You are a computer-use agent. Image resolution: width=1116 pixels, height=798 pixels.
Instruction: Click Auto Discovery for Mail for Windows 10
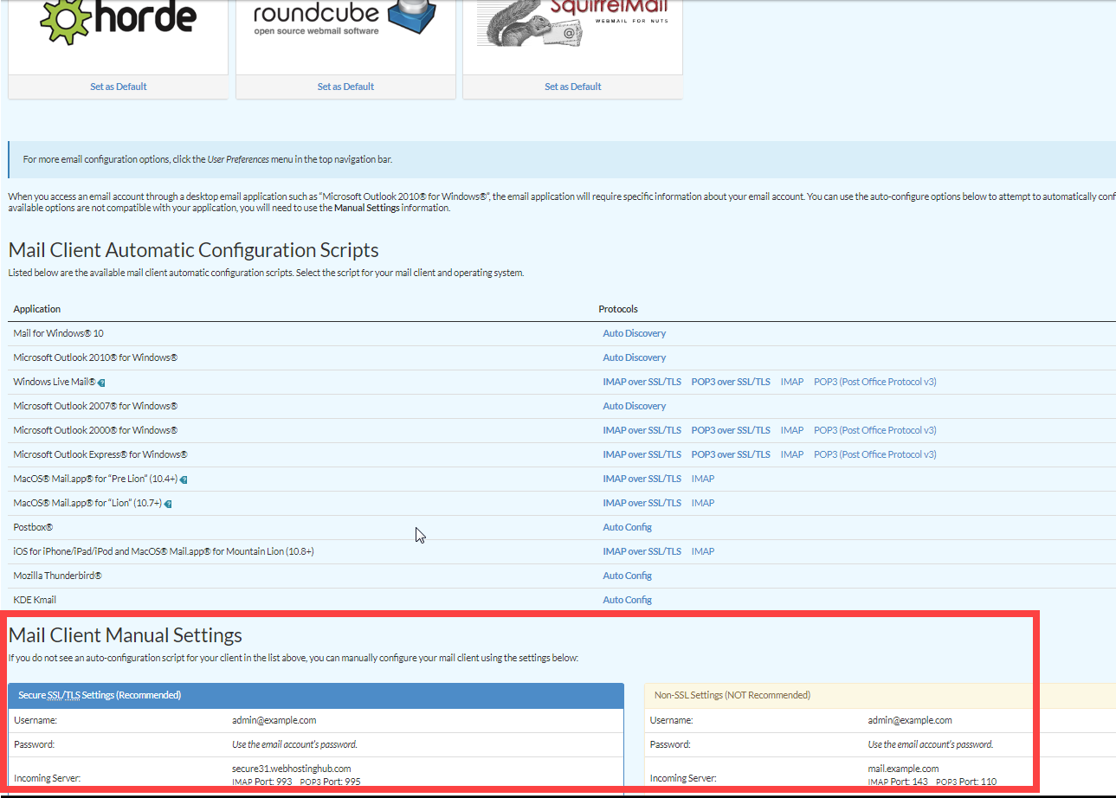tap(634, 333)
